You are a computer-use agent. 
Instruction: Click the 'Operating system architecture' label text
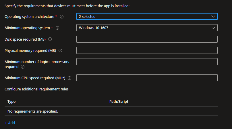(x=29, y=17)
